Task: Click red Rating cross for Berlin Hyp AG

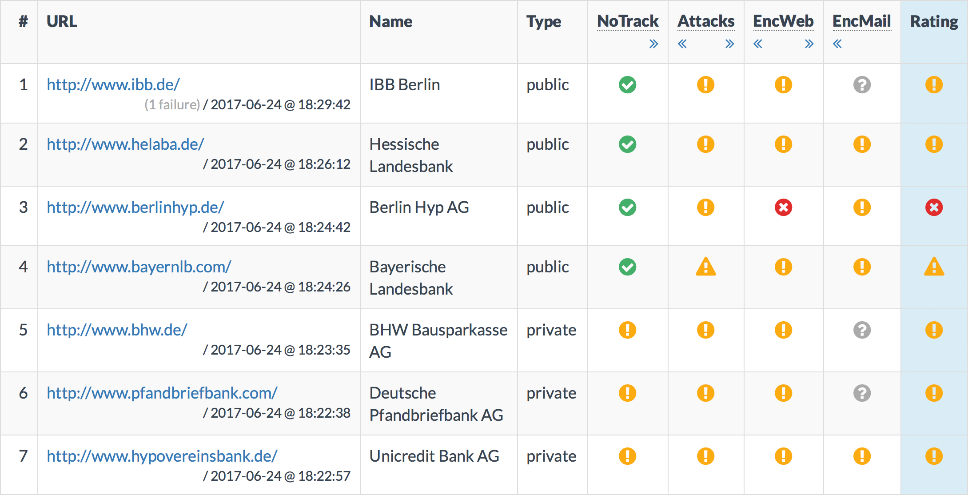Action: pos(934,208)
